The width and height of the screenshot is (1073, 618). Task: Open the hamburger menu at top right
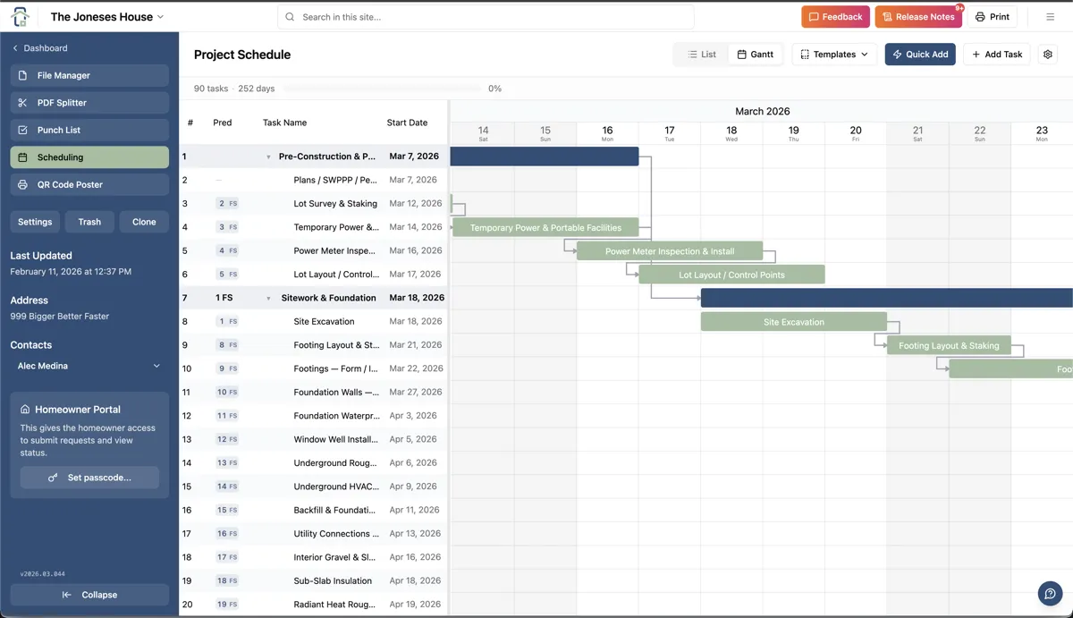[x=1050, y=16]
